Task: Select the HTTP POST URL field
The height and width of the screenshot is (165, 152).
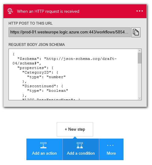Action: click(x=69, y=32)
